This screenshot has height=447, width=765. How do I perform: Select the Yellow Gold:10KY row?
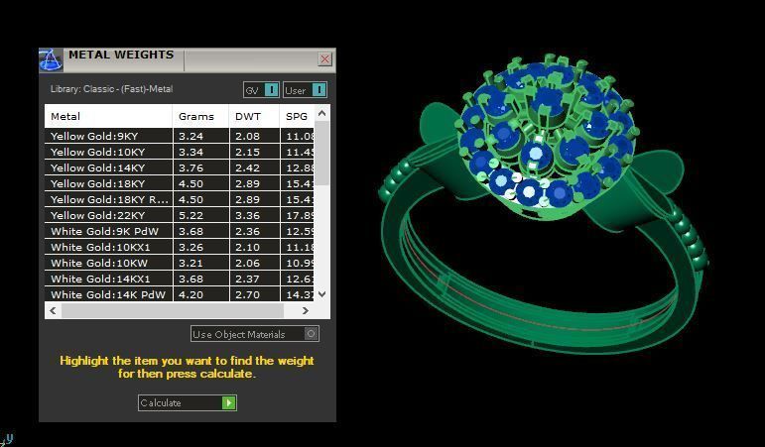[x=180, y=152]
